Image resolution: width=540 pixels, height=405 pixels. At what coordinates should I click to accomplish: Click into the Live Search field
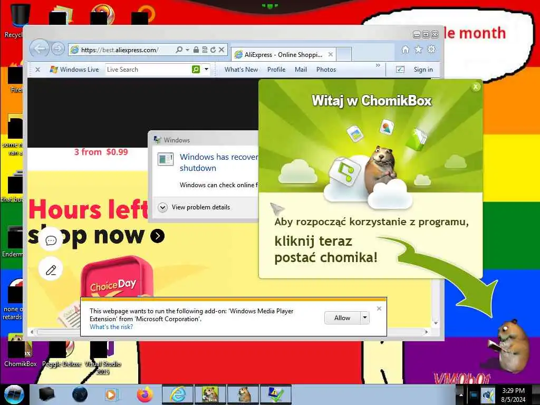[148, 70]
